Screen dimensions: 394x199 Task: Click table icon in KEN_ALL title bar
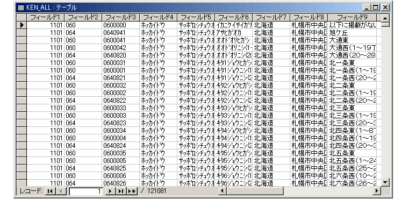(22, 8)
